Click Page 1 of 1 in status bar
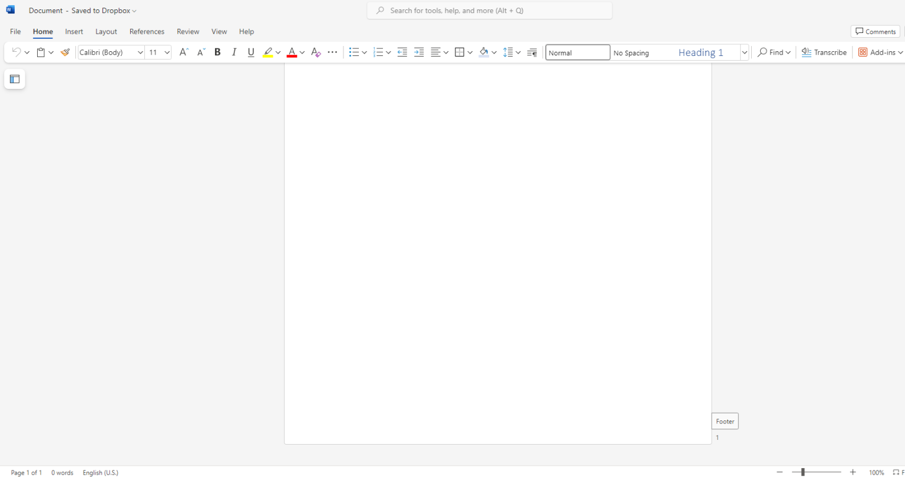 (27, 472)
